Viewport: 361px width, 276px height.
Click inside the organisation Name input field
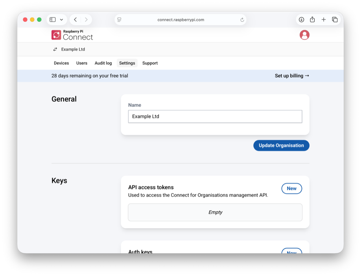[215, 116]
